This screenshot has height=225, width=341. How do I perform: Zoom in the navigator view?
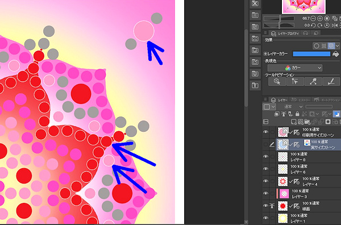click(x=319, y=19)
